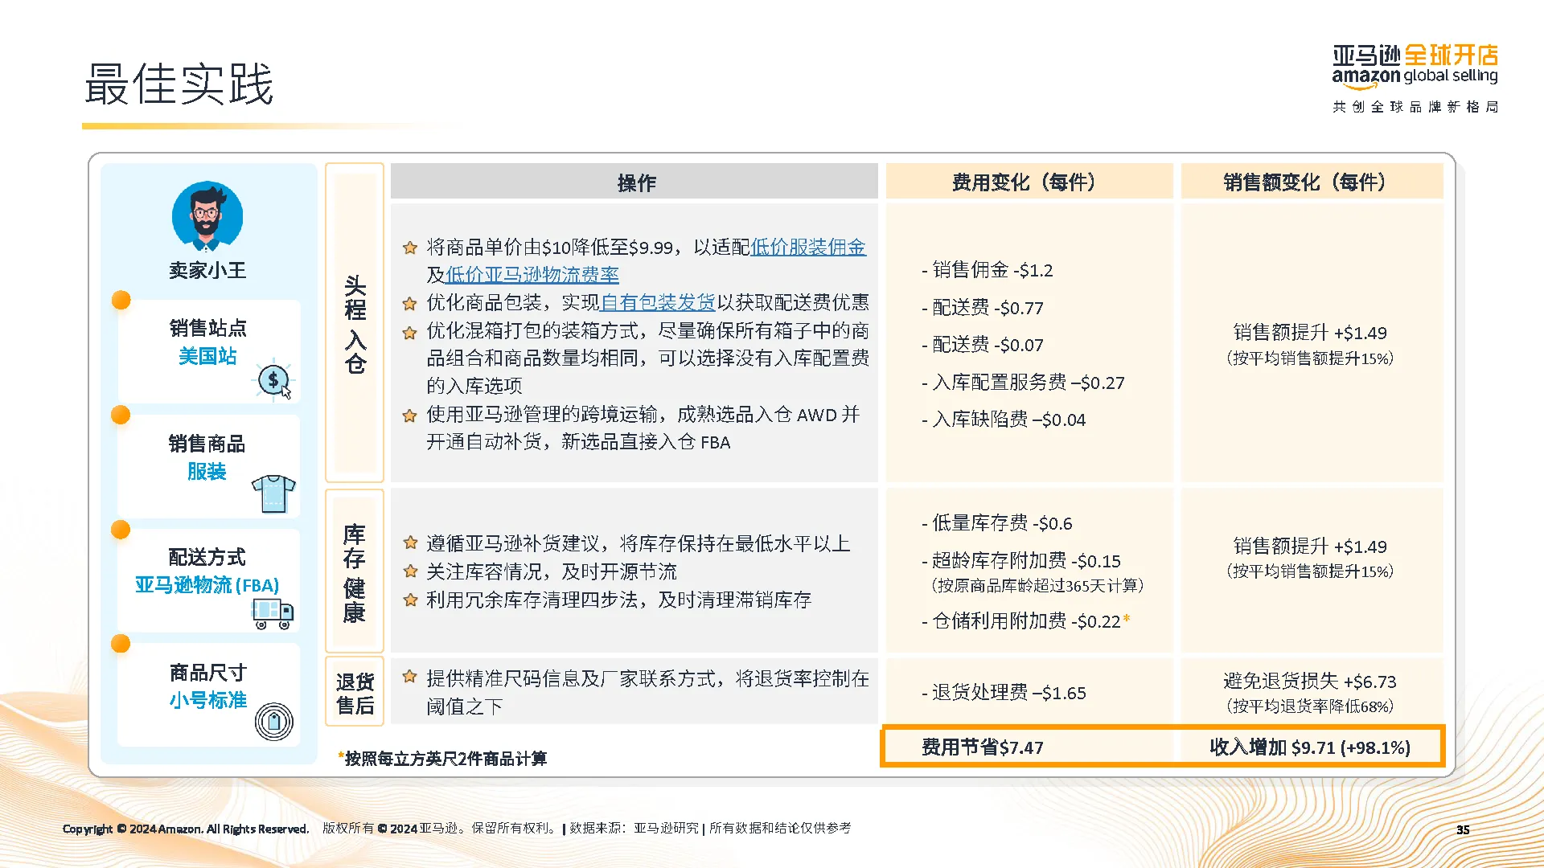This screenshot has height=868, width=1544.
Task: Click the 费用节省$7.47 summary box
Action: [983, 747]
